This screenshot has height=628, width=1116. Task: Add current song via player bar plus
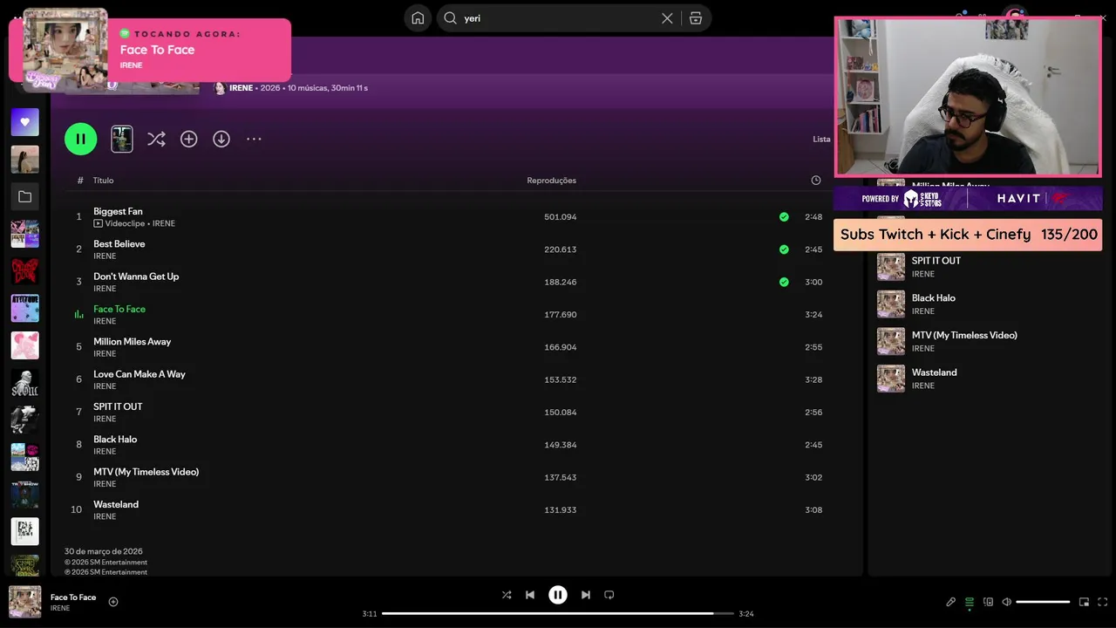pos(113,601)
